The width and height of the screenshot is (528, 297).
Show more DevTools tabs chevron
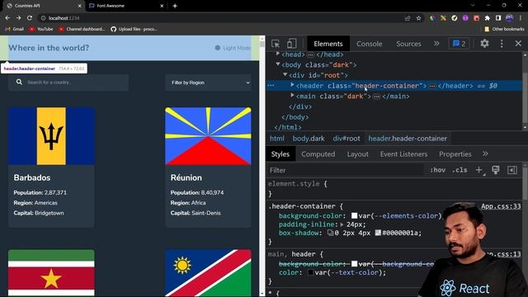(x=436, y=44)
